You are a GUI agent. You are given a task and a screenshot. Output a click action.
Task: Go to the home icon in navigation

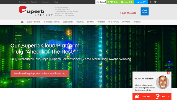pyautogui.click(x=22, y=22)
